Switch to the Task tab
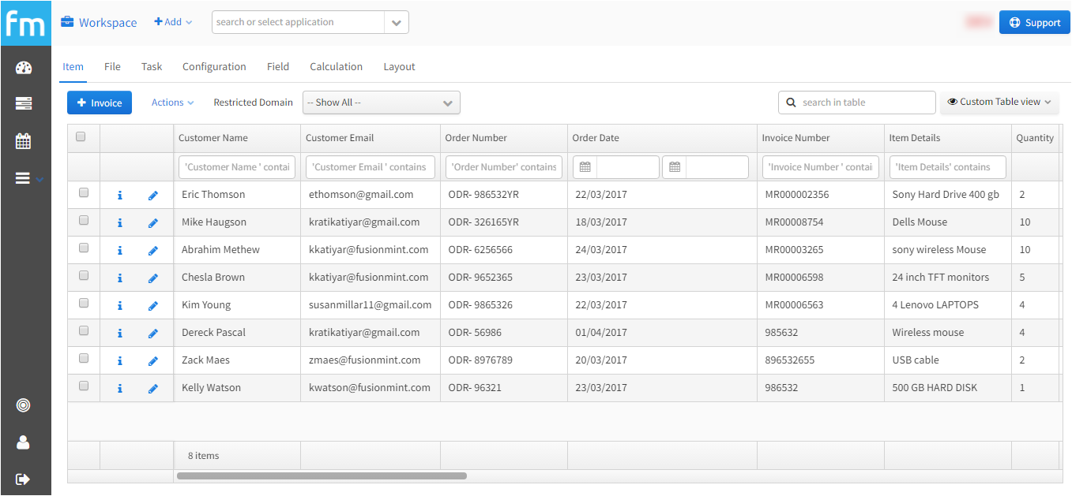The width and height of the screenshot is (1072, 496). (x=152, y=67)
